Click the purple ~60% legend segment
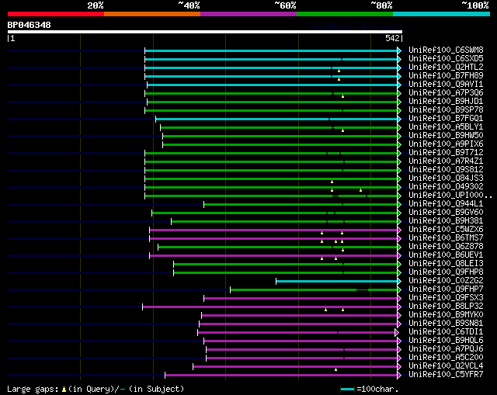497x395 pixels. pos(248,14)
